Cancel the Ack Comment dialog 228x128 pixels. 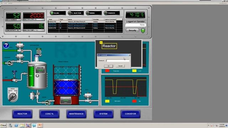click(x=120, y=66)
